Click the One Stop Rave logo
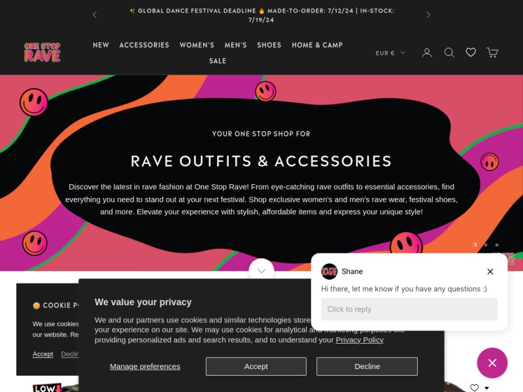This screenshot has width=523, height=392. click(42, 52)
